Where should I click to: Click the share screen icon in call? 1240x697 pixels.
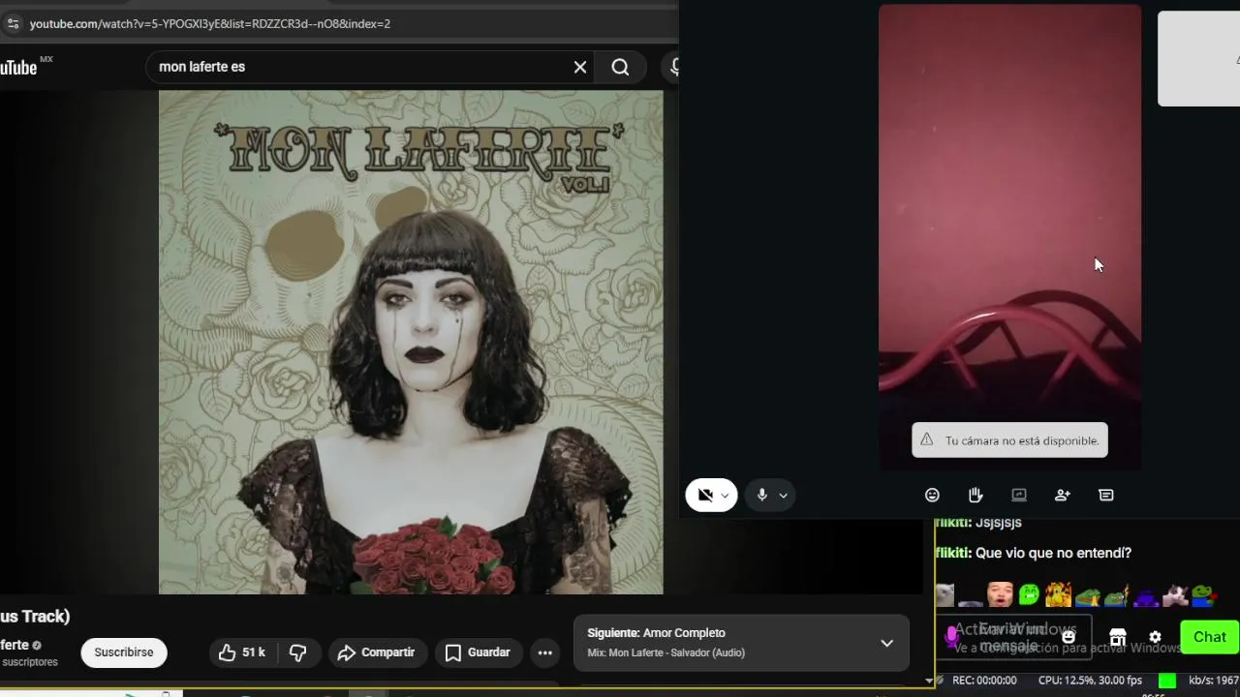[x=1019, y=495]
